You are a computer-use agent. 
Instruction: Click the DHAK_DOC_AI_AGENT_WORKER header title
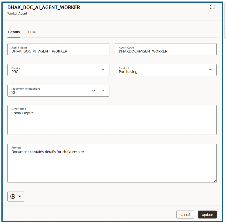click(x=44, y=7)
